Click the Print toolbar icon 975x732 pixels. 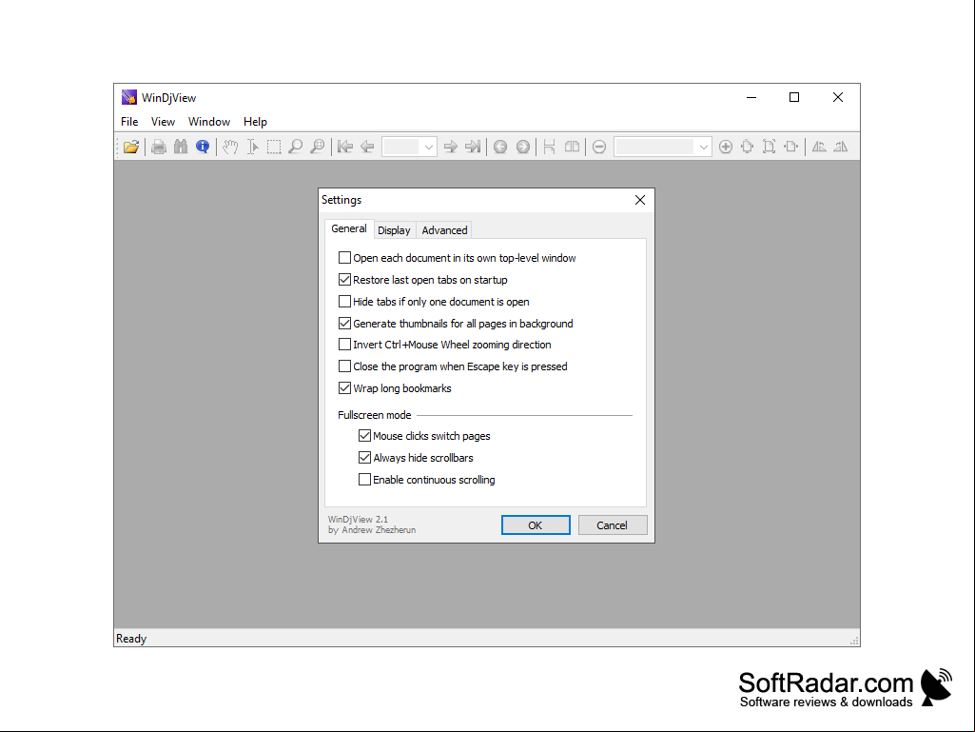pos(159,147)
